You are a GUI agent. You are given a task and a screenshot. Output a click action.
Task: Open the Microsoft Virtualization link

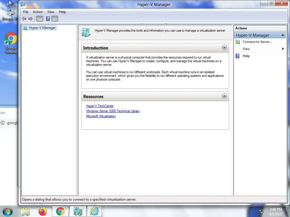(101, 116)
